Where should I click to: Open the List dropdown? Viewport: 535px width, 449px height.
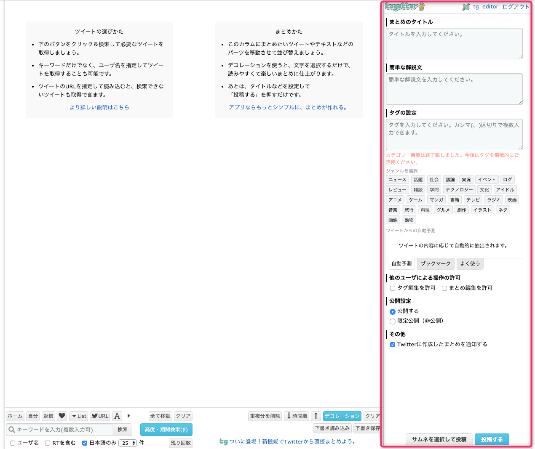tap(79, 416)
